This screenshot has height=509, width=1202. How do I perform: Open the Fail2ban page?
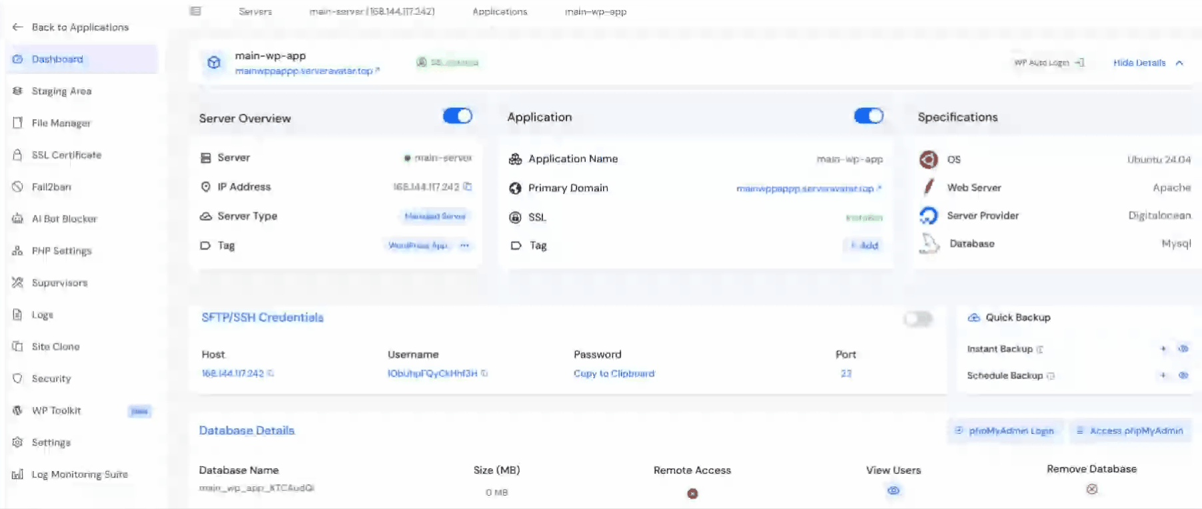51,187
